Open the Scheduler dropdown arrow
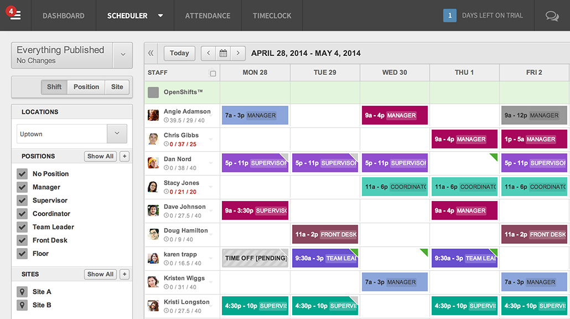The width and height of the screenshot is (570, 319). tap(160, 16)
